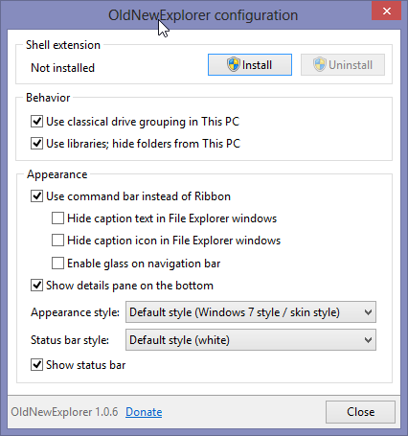Check Hide caption icon in File Explorer windows
This screenshot has width=408, height=436.
pyautogui.click(x=57, y=241)
